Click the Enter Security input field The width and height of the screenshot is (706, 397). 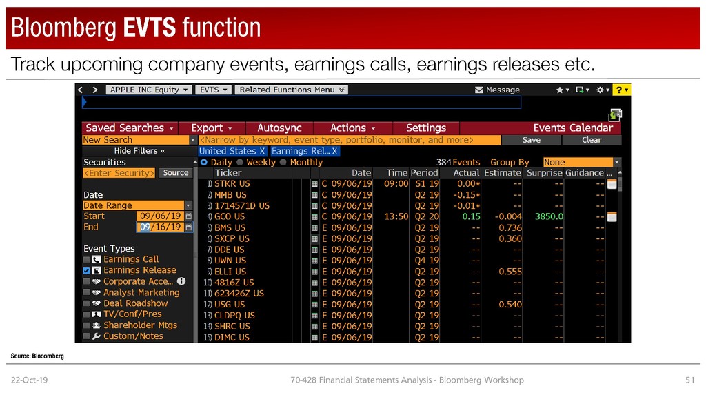(119, 173)
